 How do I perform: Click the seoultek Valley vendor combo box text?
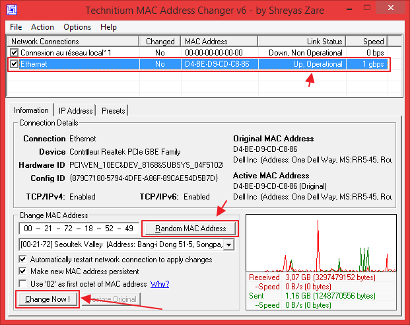121,244
